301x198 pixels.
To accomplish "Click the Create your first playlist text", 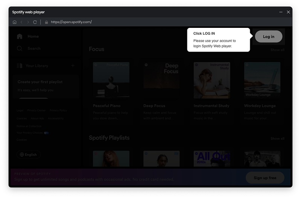I will (x=40, y=82).
